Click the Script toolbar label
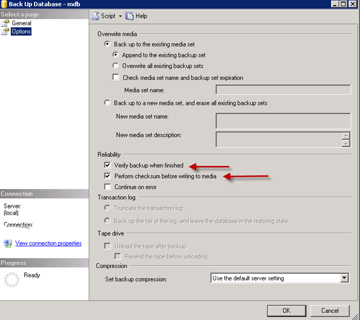This screenshot has width=360, height=320. coord(108,16)
